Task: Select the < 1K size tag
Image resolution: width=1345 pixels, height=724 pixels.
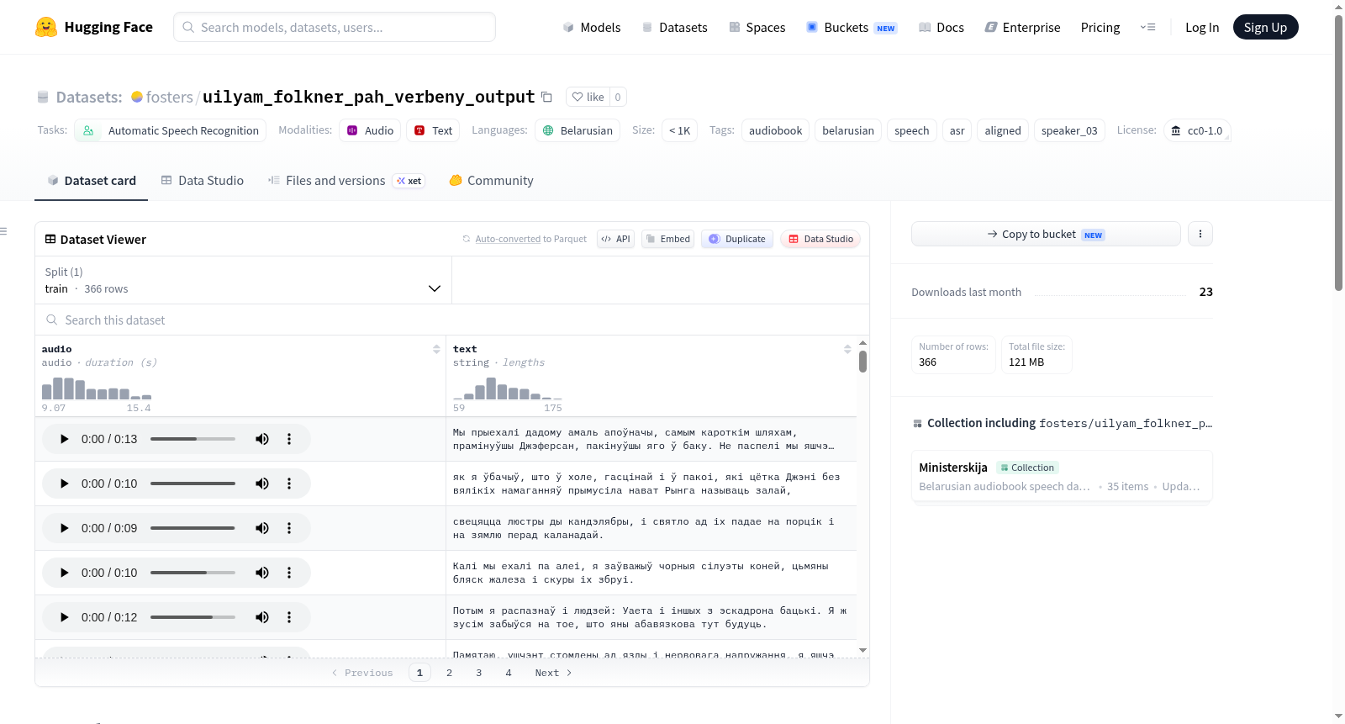Action: (679, 130)
